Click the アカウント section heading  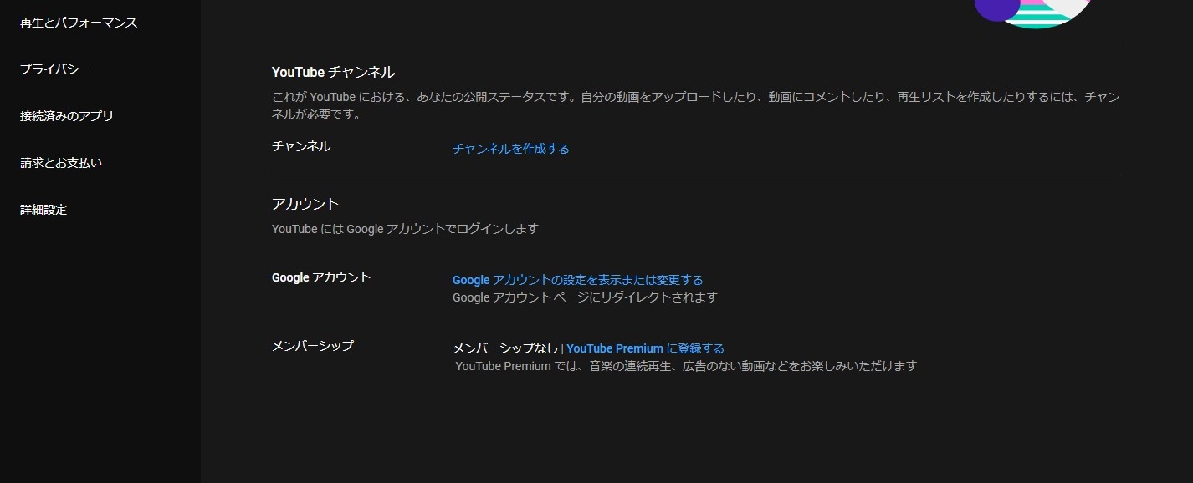pos(305,204)
